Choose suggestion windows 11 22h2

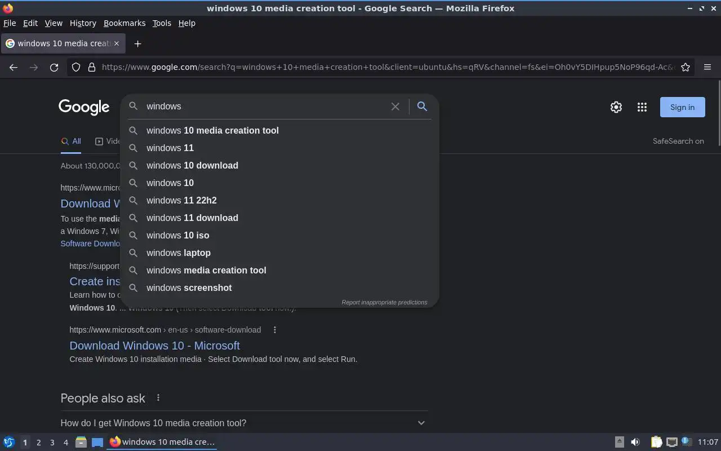click(x=280, y=200)
